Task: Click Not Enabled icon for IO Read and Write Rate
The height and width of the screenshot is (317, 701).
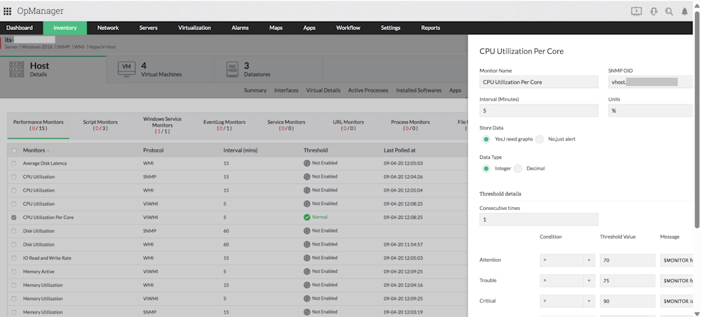Action: point(307,258)
